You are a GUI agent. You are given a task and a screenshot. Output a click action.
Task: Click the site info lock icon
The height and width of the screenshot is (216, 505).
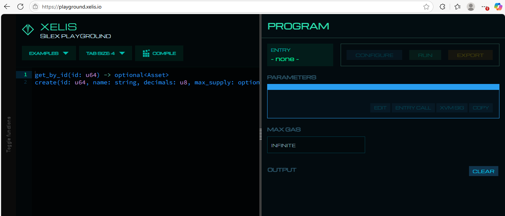[35, 7]
